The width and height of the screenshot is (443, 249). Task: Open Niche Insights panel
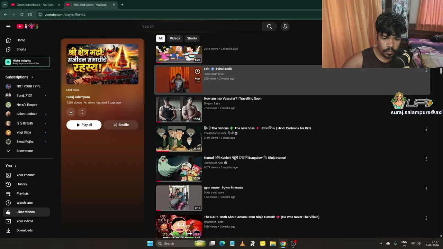[26, 62]
